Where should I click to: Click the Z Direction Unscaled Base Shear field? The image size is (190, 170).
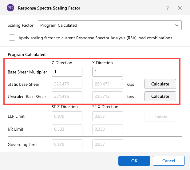67,96
